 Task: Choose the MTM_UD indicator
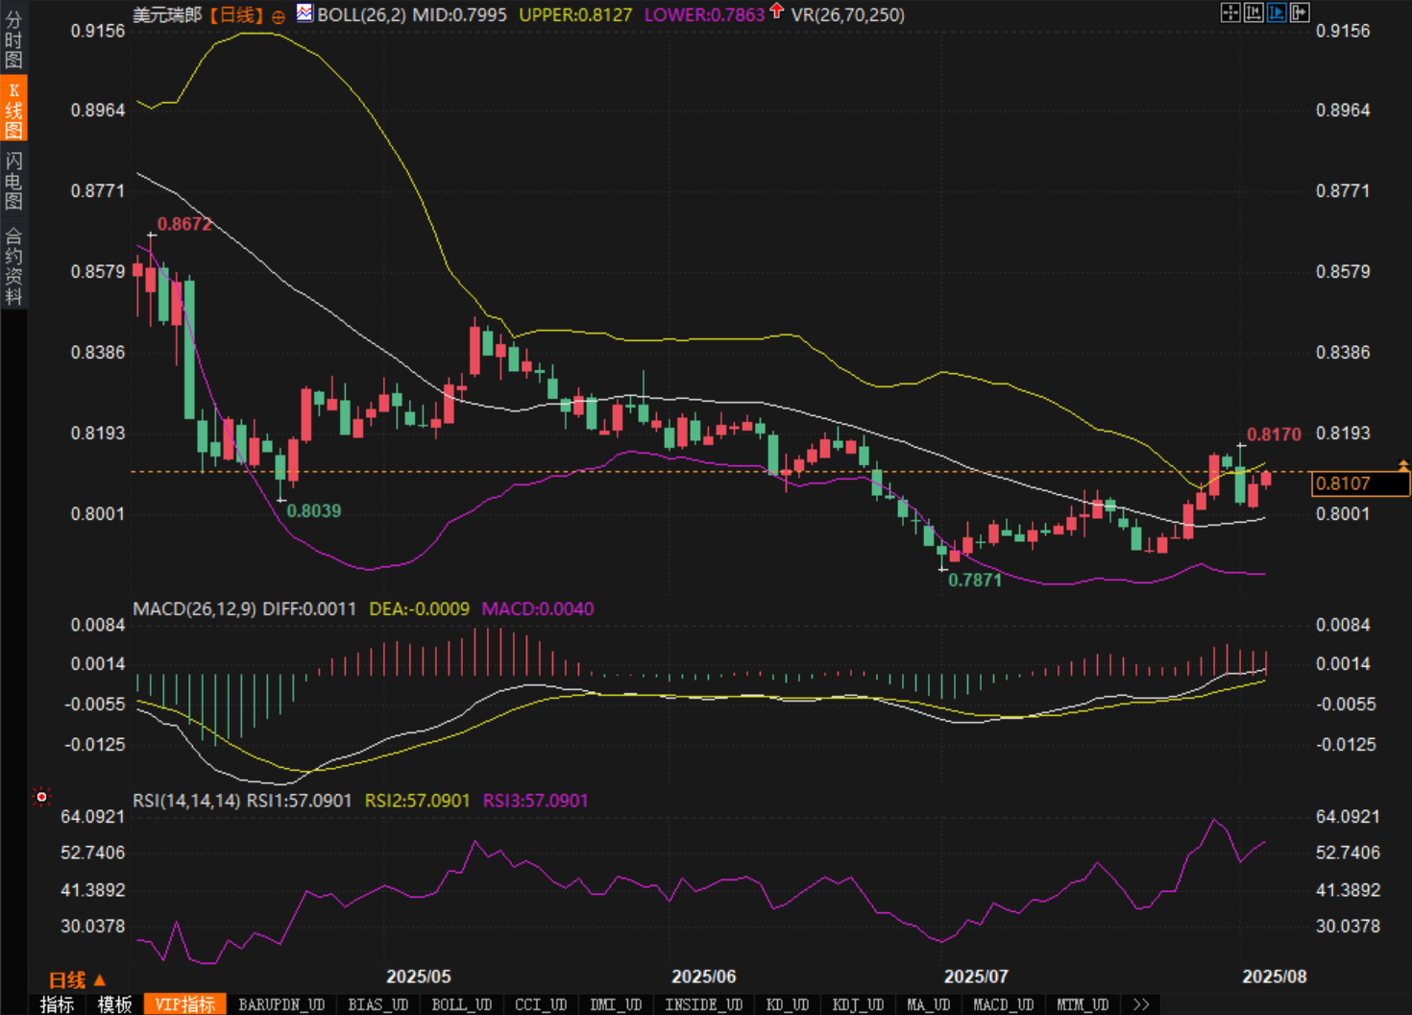click(1083, 1004)
